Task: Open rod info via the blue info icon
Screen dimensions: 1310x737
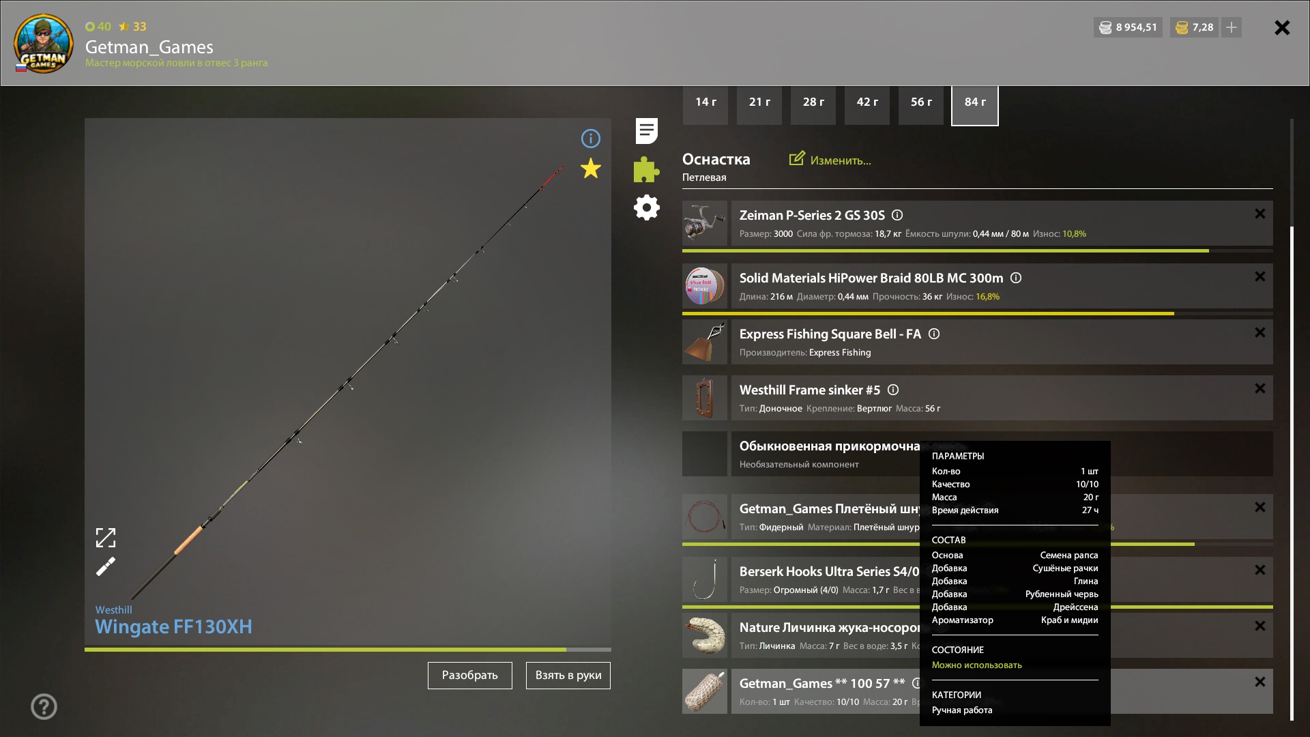Action: click(x=590, y=139)
